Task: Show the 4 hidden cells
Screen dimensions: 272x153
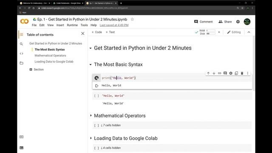Action: click(110, 148)
